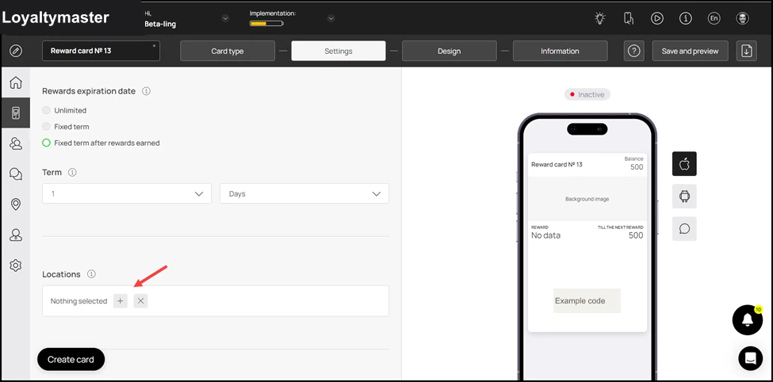Click the Background image area in preview
The image size is (773, 382).
click(587, 199)
